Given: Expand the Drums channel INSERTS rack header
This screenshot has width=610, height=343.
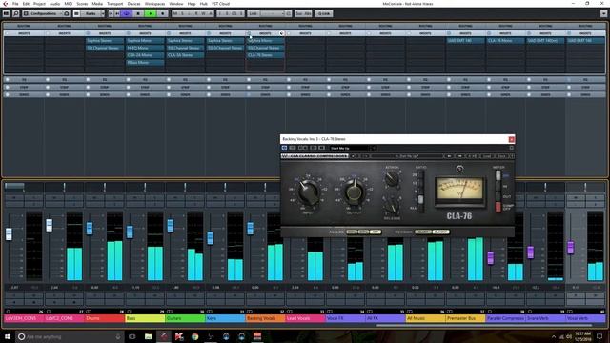Looking at the screenshot, I should [105, 33].
